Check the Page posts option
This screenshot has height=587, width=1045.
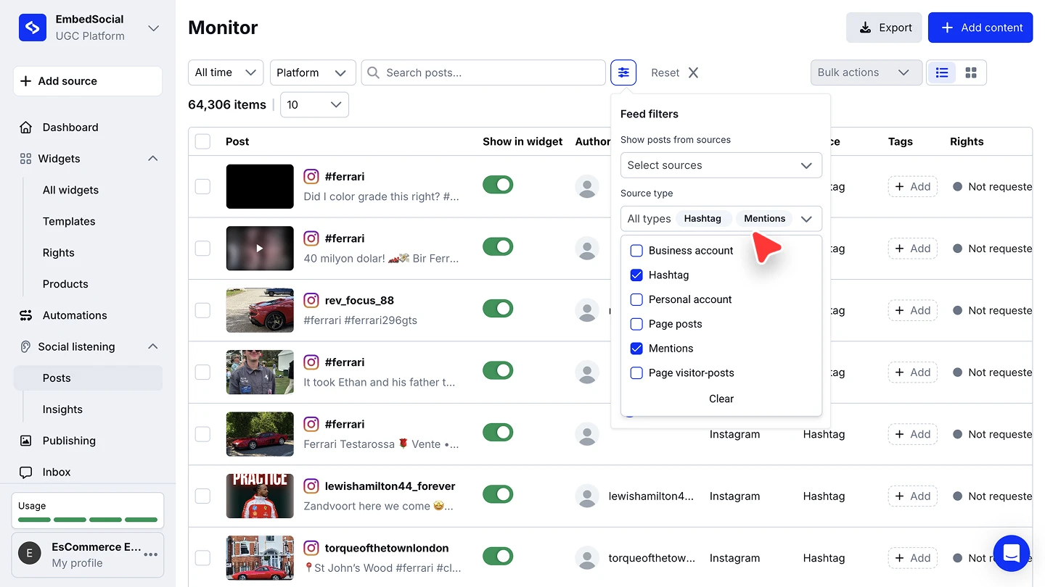[636, 324]
